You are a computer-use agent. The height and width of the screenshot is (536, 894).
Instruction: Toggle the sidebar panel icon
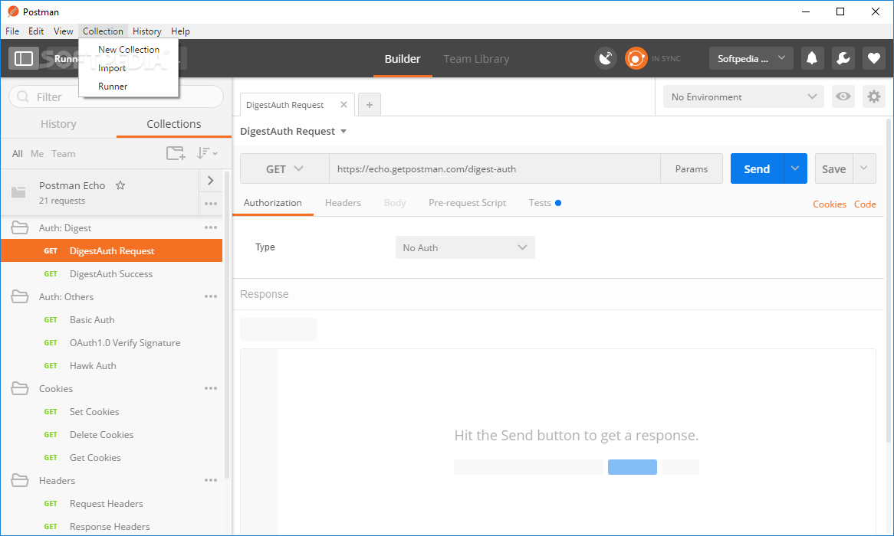[23, 58]
